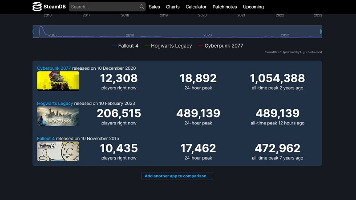Click the SteamDB brand name text
Screen dimensions: 356x200
[55, 7]
